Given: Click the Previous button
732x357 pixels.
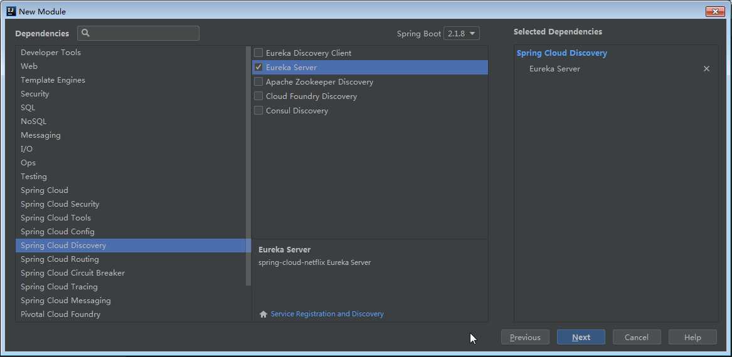Looking at the screenshot, I should click(525, 338).
